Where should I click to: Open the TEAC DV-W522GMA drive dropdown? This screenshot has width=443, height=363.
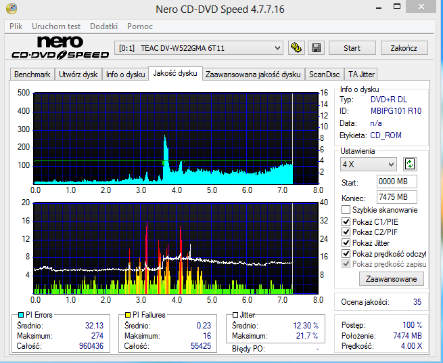[x=199, y=48]
